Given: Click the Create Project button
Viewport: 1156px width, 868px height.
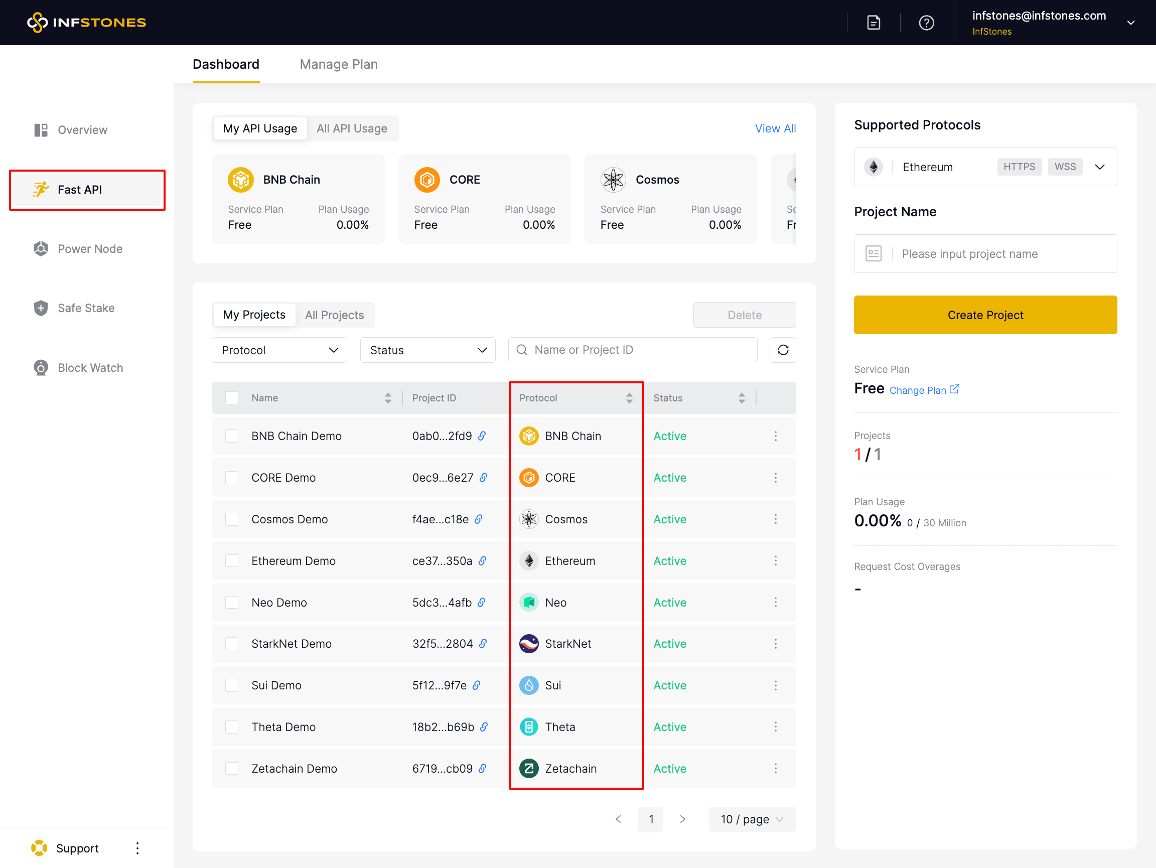Looking at the screenshot, I should coord(985,315).
